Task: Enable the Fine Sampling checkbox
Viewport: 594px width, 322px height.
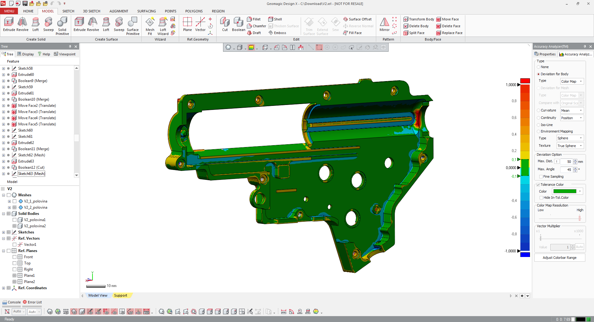Action: [x=541, y=177]
